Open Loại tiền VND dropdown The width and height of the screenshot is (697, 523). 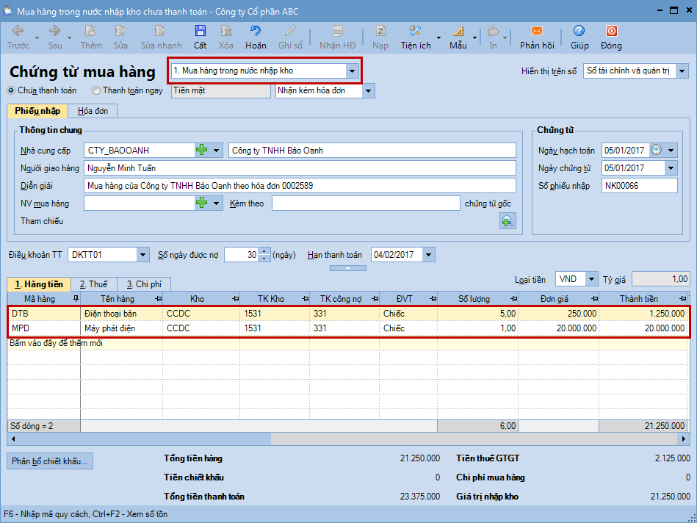(591, 279)
